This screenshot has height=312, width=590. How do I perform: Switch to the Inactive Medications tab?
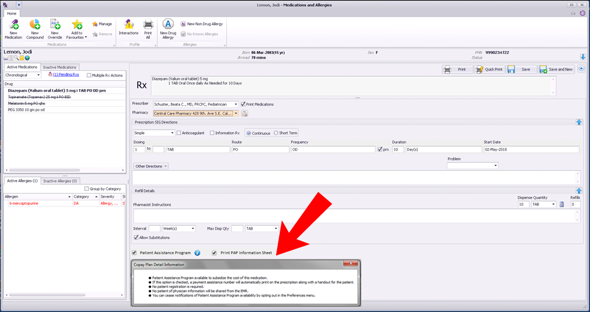click(60, 68)
